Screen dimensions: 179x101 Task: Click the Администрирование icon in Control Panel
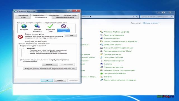[101, 35]
